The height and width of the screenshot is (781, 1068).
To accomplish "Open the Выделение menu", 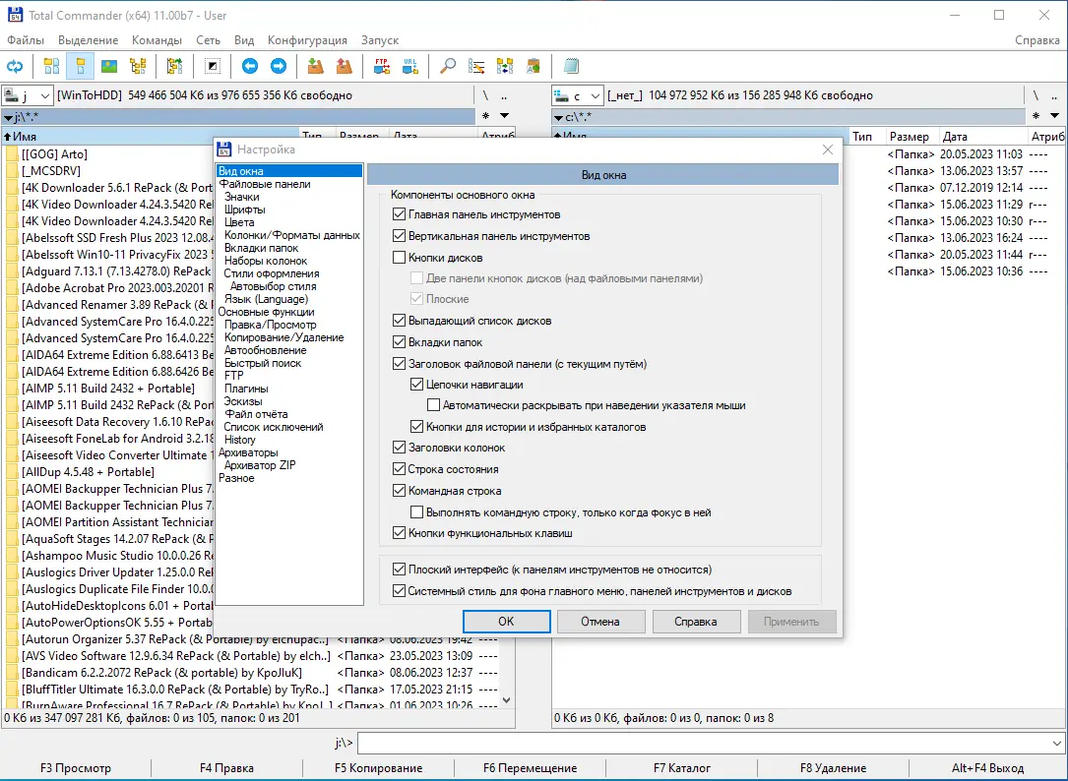I will coord(88,40).
